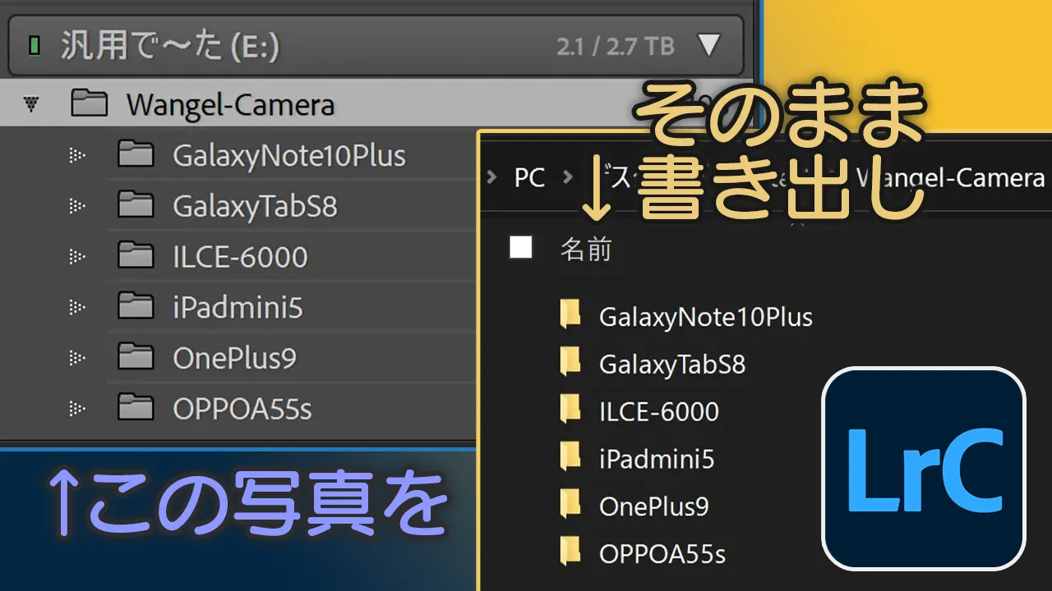The image size is (1052, 591).
Task: Click yellow ILCE-6000 folder icon in Explorer
Action: [x=570, y=410]
